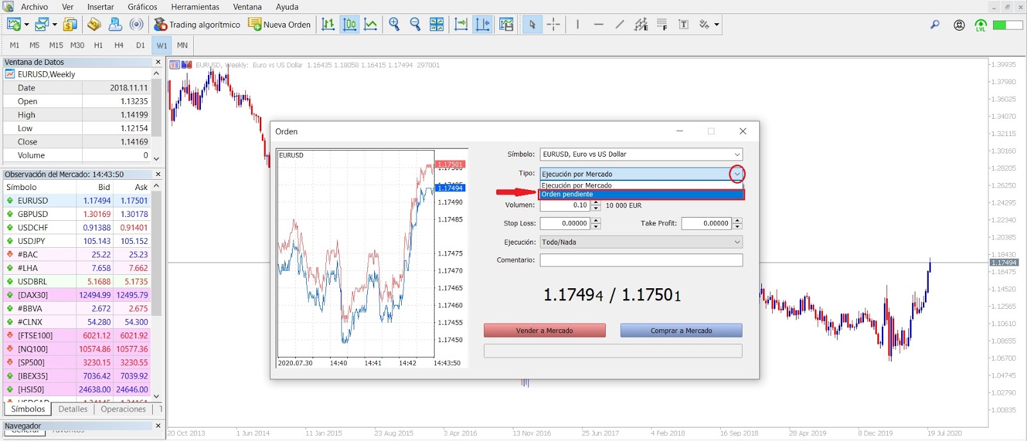
Task: Click the Comentario text field
Action: [x=641, y=260]
